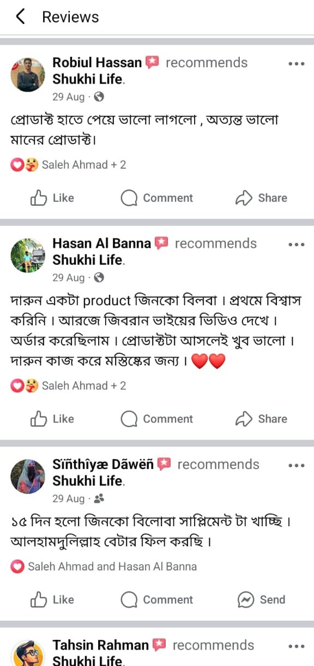The height and width of the screenshot is (666, 314).
Task: Click the Comment bubble icon on Robiul's review
Action: [x=129, y=198]
